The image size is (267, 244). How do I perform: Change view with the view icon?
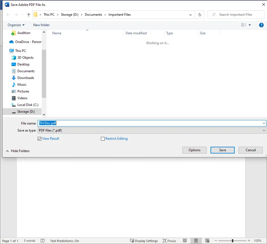[x=244, y=25]
